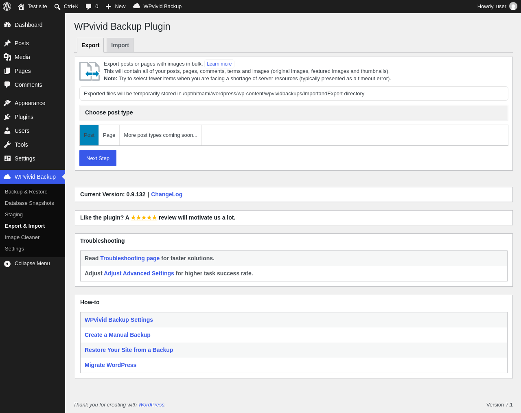Click the WPvivid Backup cloud icon in the sidebar
Image resolution: width=521 pixels, height=413 pixels.
[x=7, y=177]
